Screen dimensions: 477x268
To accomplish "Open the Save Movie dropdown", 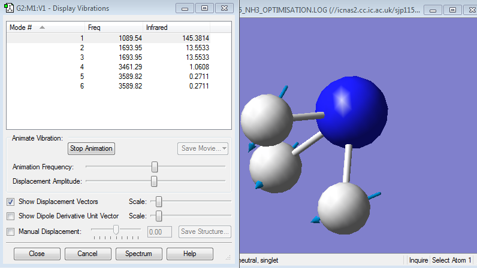I will [x=203, y=148].
